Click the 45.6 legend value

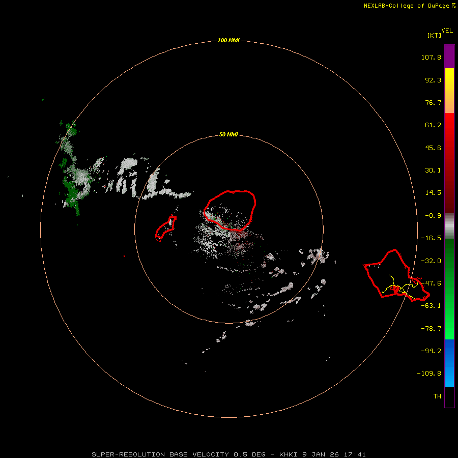pyautogui.click(x=433, y=148)
